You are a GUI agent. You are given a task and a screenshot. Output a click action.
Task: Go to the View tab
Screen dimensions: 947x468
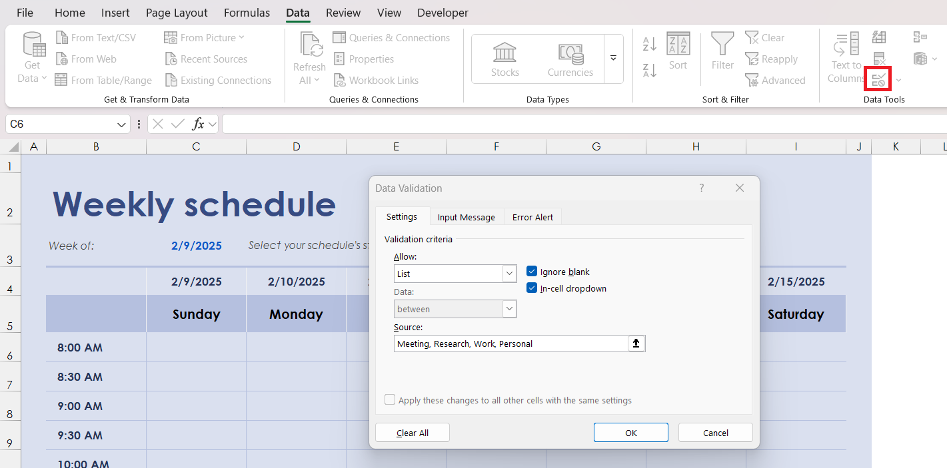(x=389, y=13)
